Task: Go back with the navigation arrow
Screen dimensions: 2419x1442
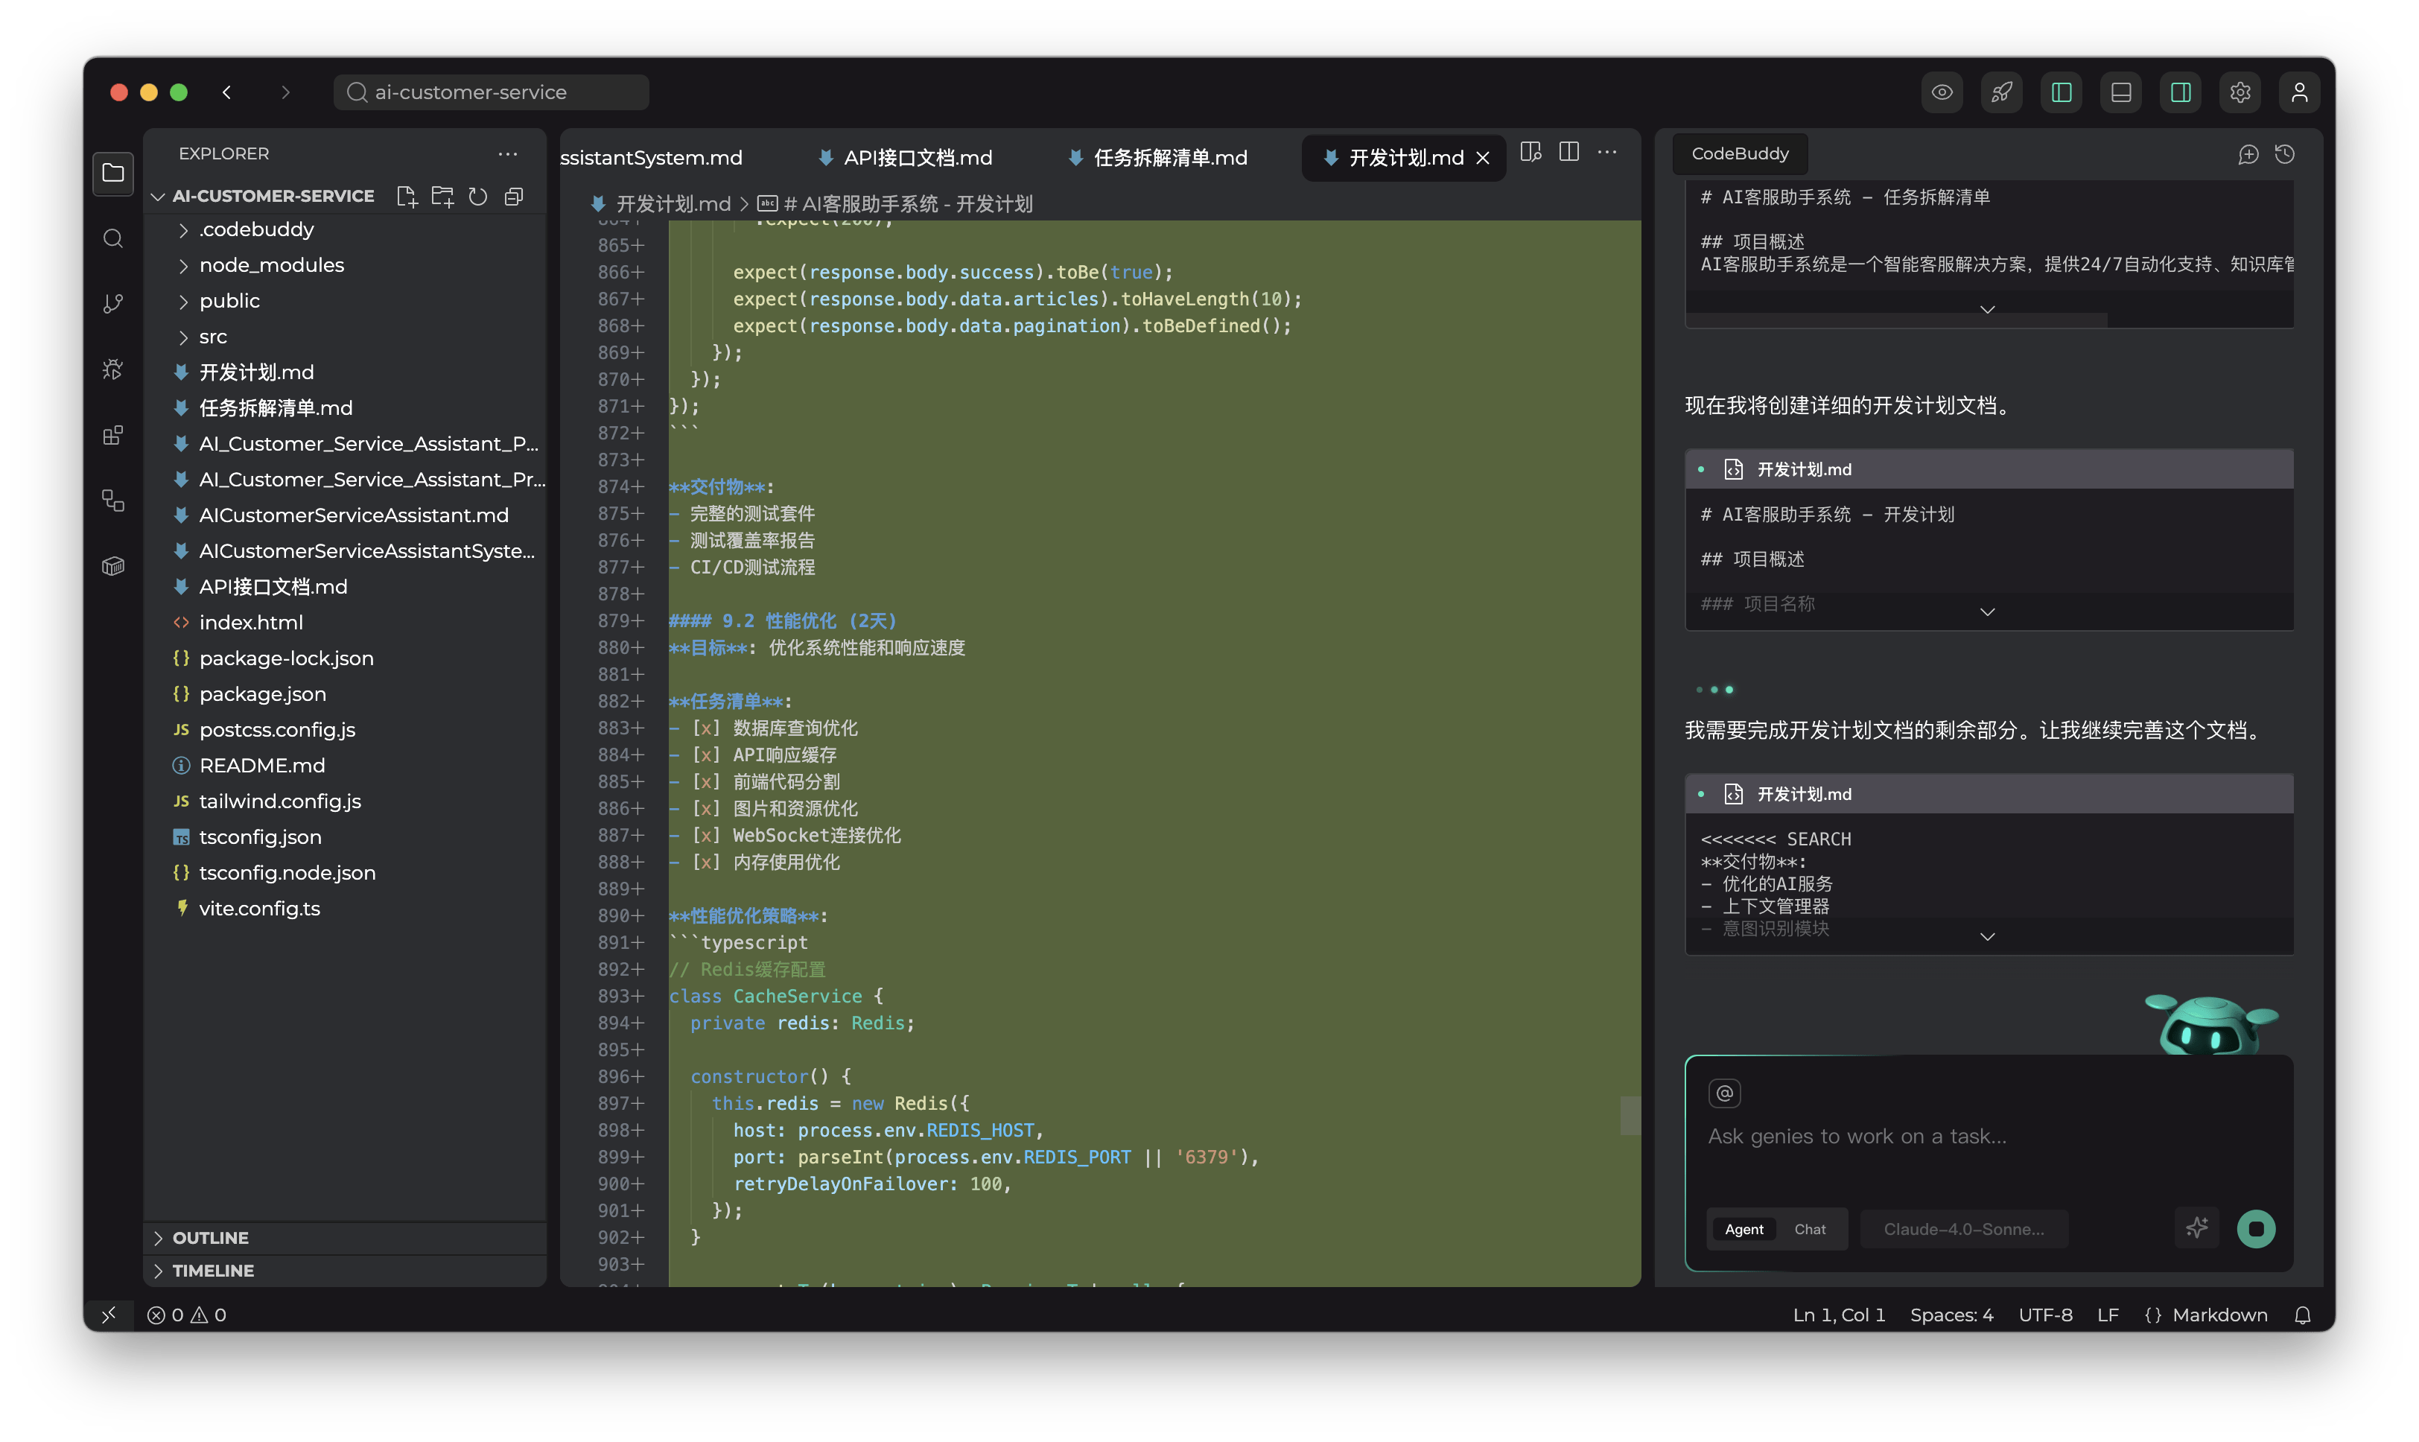Action: [x=226, y=92]
